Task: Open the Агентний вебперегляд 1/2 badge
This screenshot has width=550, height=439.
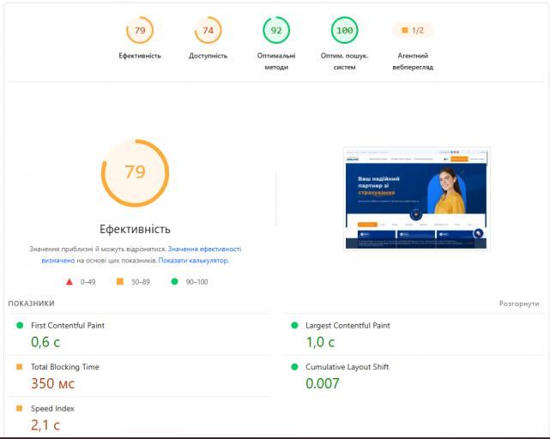Action: pyautogui.click(x=413, y=30)
